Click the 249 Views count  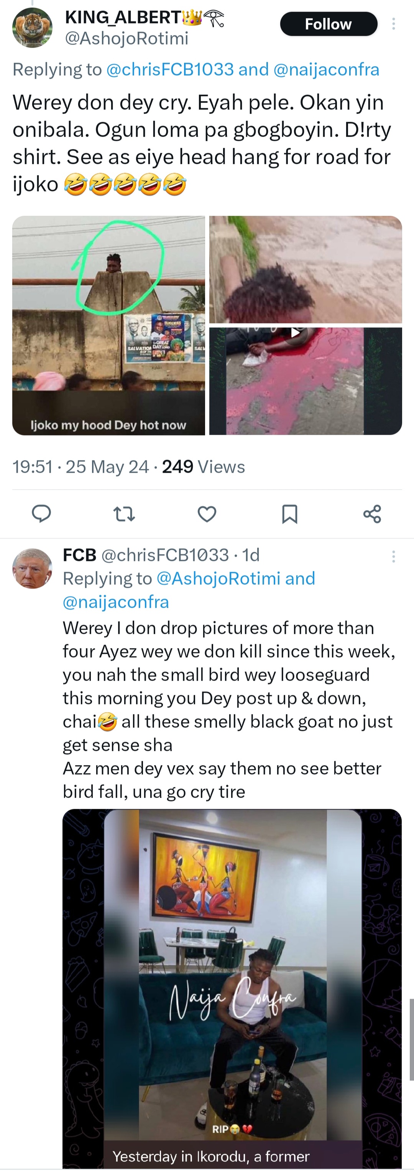pos(204,467)
